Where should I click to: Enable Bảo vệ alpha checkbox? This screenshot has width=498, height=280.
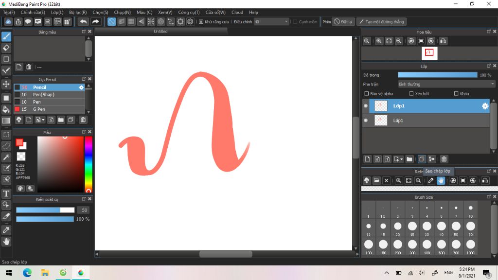click(x=367, y=94)
